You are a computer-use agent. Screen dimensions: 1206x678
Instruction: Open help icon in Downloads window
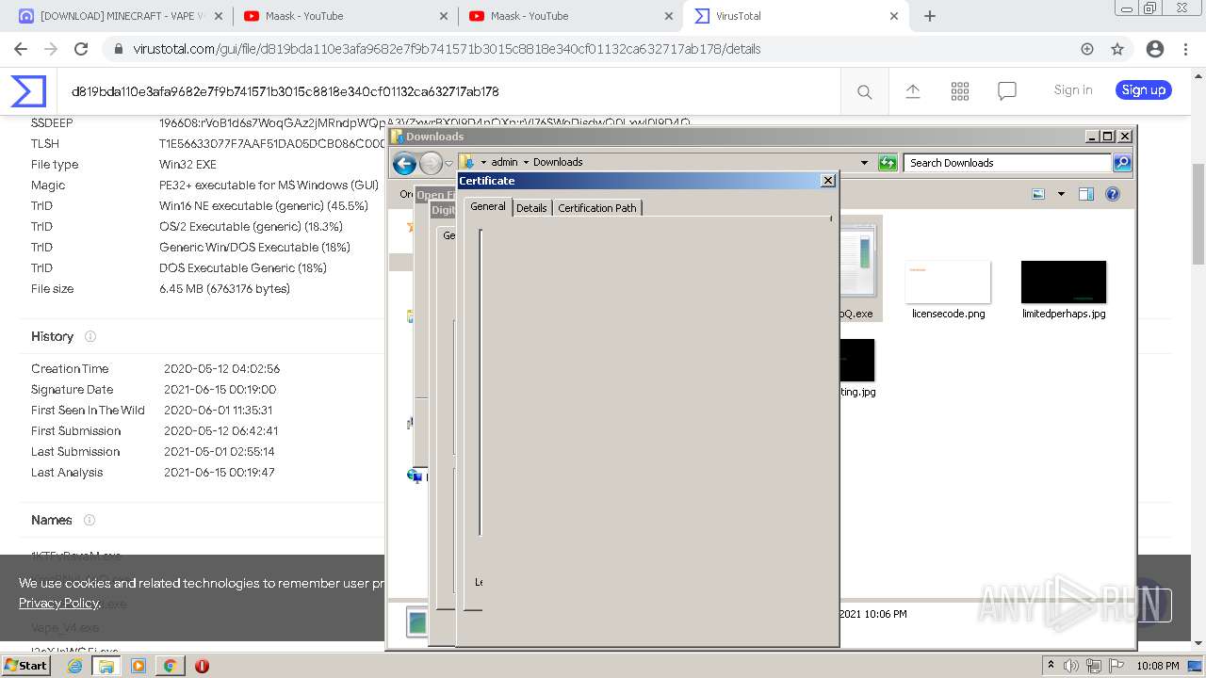(1113, 194)
